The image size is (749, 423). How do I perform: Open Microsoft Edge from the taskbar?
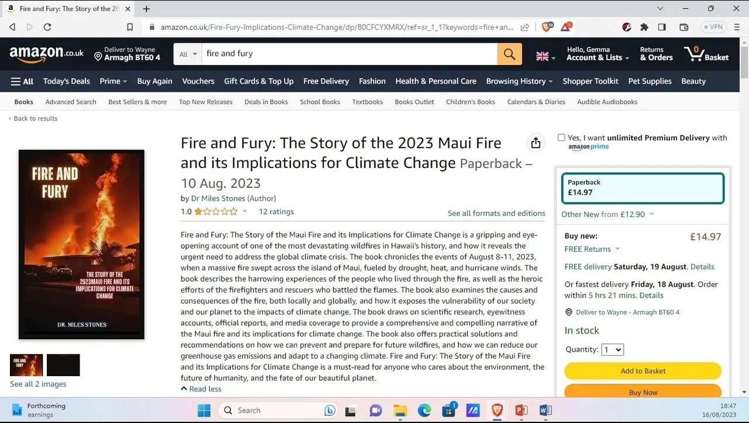pos(424,410)
